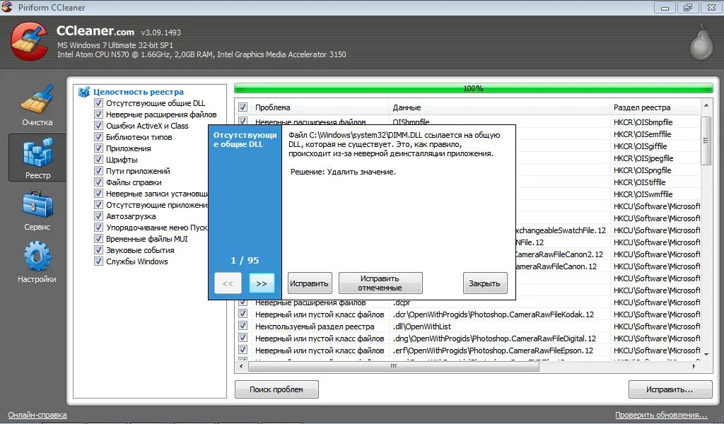Click the 100% green progress bar
The height and width of the screenshot is (424, 724).
click(473, 88)
